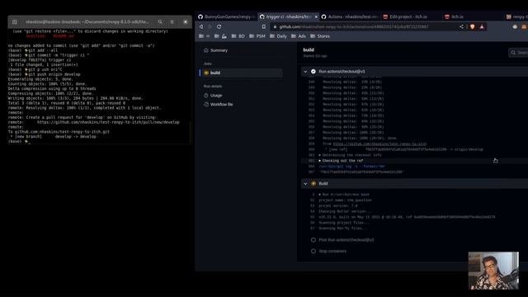Open the new tab button in terminal header

[x=15, y=22]
